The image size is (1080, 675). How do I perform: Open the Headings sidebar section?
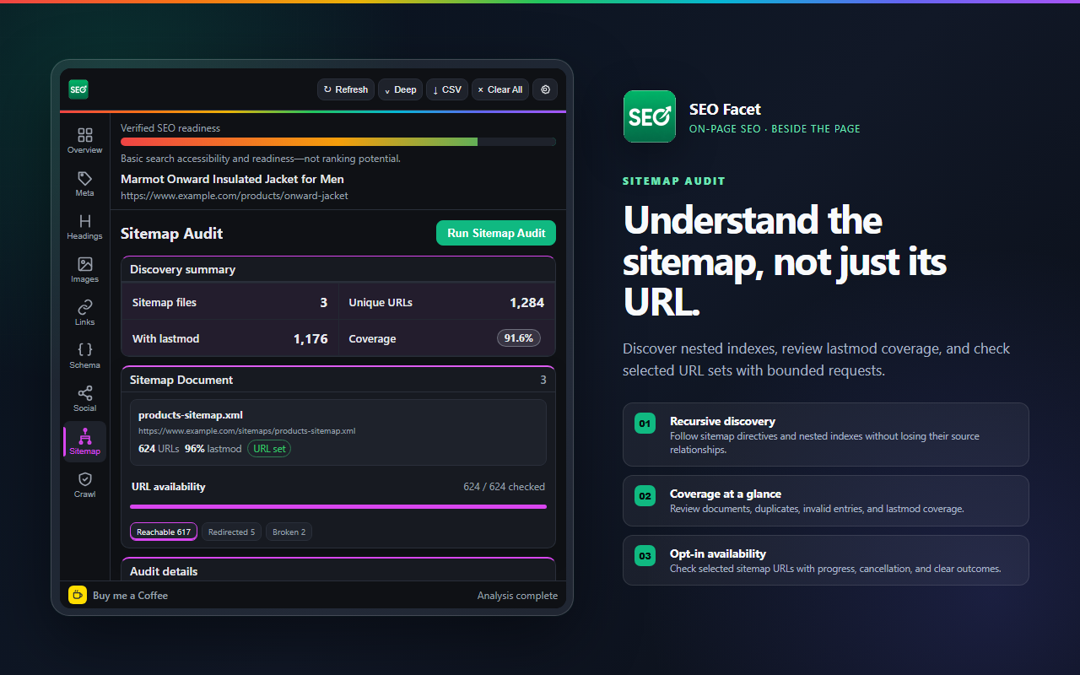click(84, 227)
